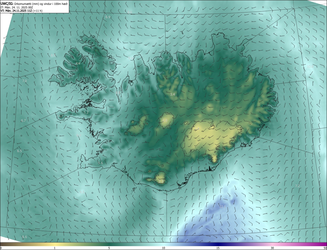Click the 0 tick on the colour scale
The image size is (327, 250).
coord(1,248)
